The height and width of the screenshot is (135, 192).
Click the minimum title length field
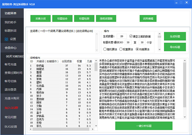click(128, 42)
